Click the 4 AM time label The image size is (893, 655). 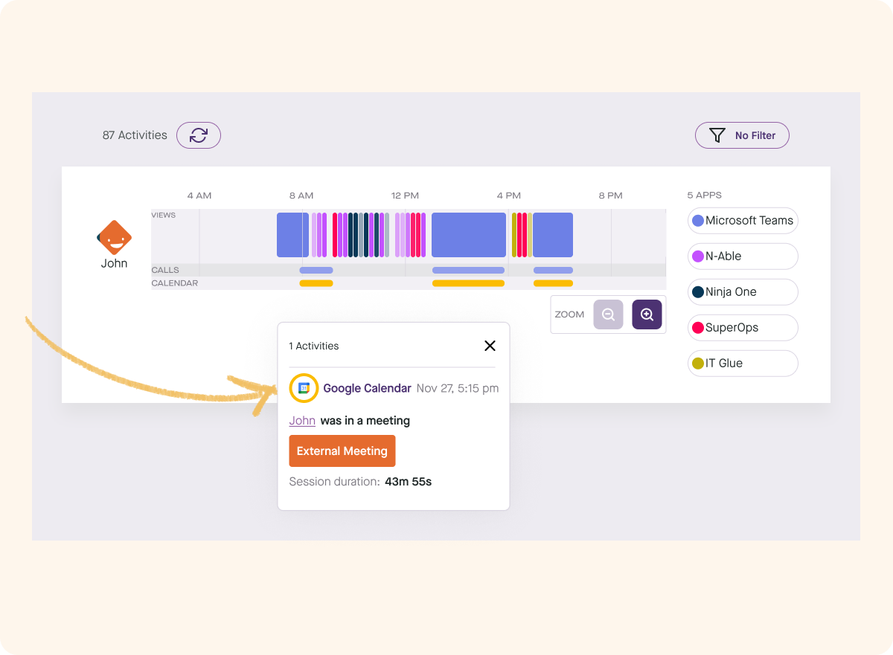[x=199, y=196]
